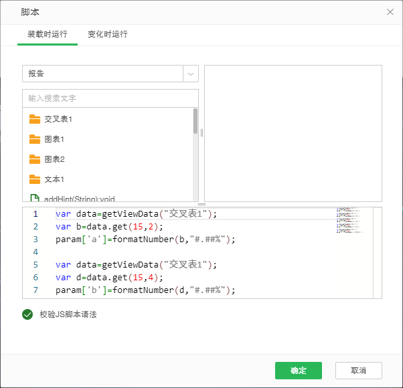Click the 交叉表1 folder icon
This screenshot has height=388, width=403.
pos(35,119)
